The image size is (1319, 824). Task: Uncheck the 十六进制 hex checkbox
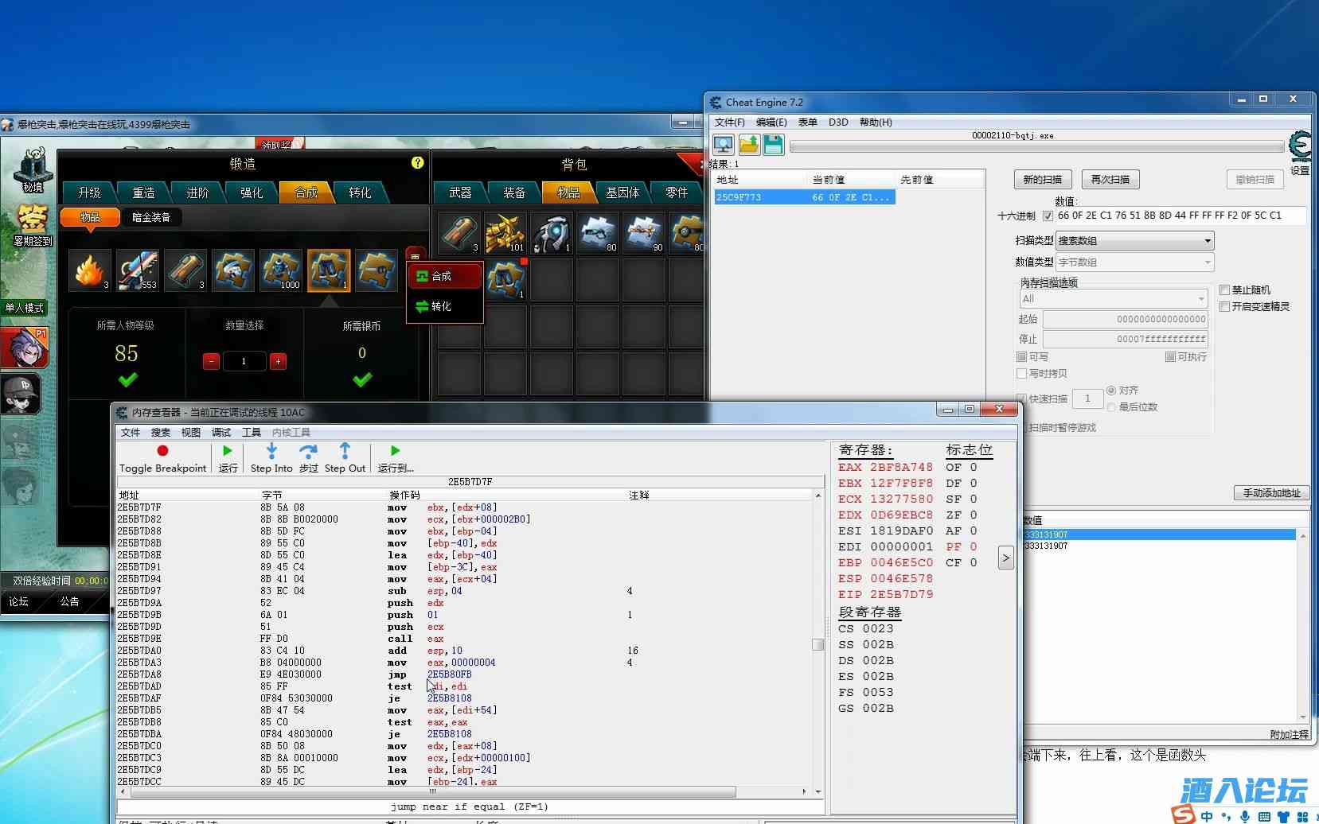point(1048,216)
